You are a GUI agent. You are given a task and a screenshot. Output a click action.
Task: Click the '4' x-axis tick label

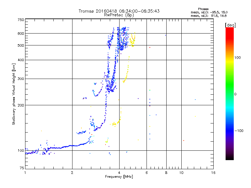tap(119, 173)
